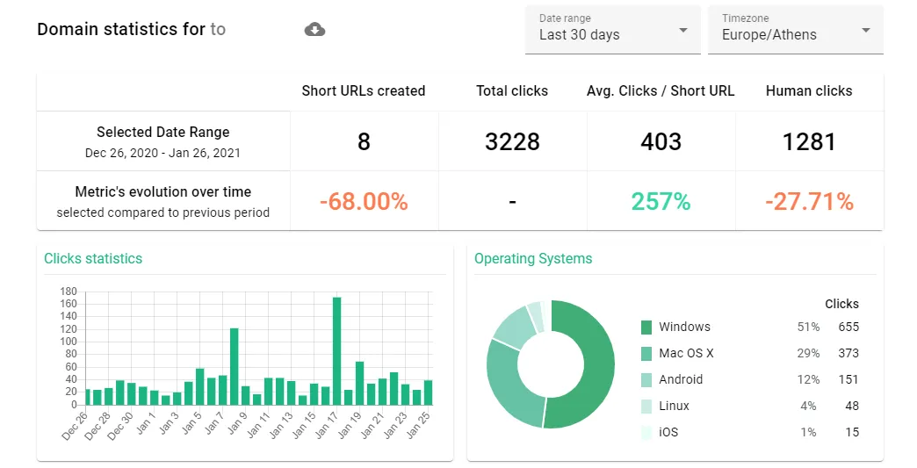Viewport: 917px width, 468px height.
Task: Click the 373 Mac OS X clicks value
Action: pyautogui.click(x=848, y=354)
